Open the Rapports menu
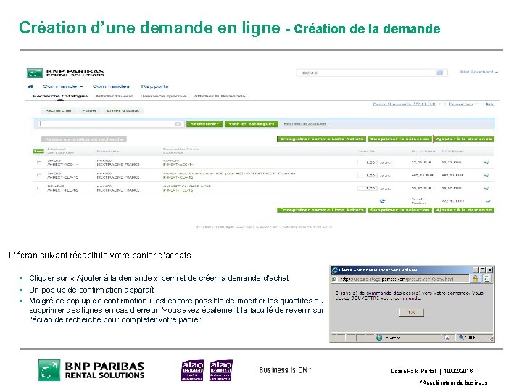522x392 pixels. (155, 86)
